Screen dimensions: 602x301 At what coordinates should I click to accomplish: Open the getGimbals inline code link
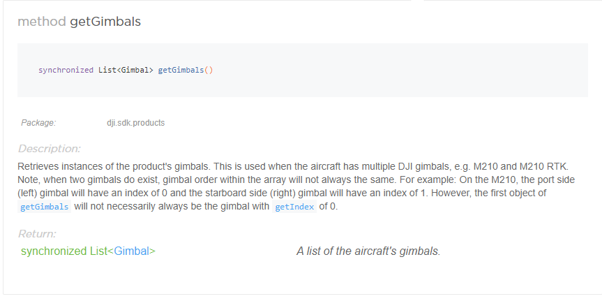pos(45,207)
